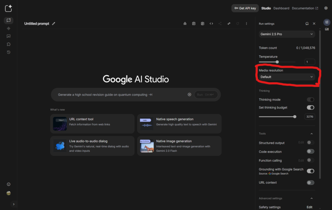Toggle Grounding with Google Search switch
Image resolution: width=332 pixels, height=210 pixels.
coord(310,171)
